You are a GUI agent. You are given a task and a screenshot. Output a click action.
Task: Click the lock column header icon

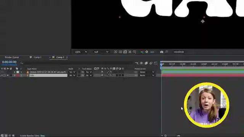click(11, 68)
